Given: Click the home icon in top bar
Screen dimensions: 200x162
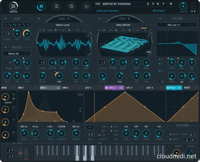Looking at the screenshot, I should pos(42,6).
